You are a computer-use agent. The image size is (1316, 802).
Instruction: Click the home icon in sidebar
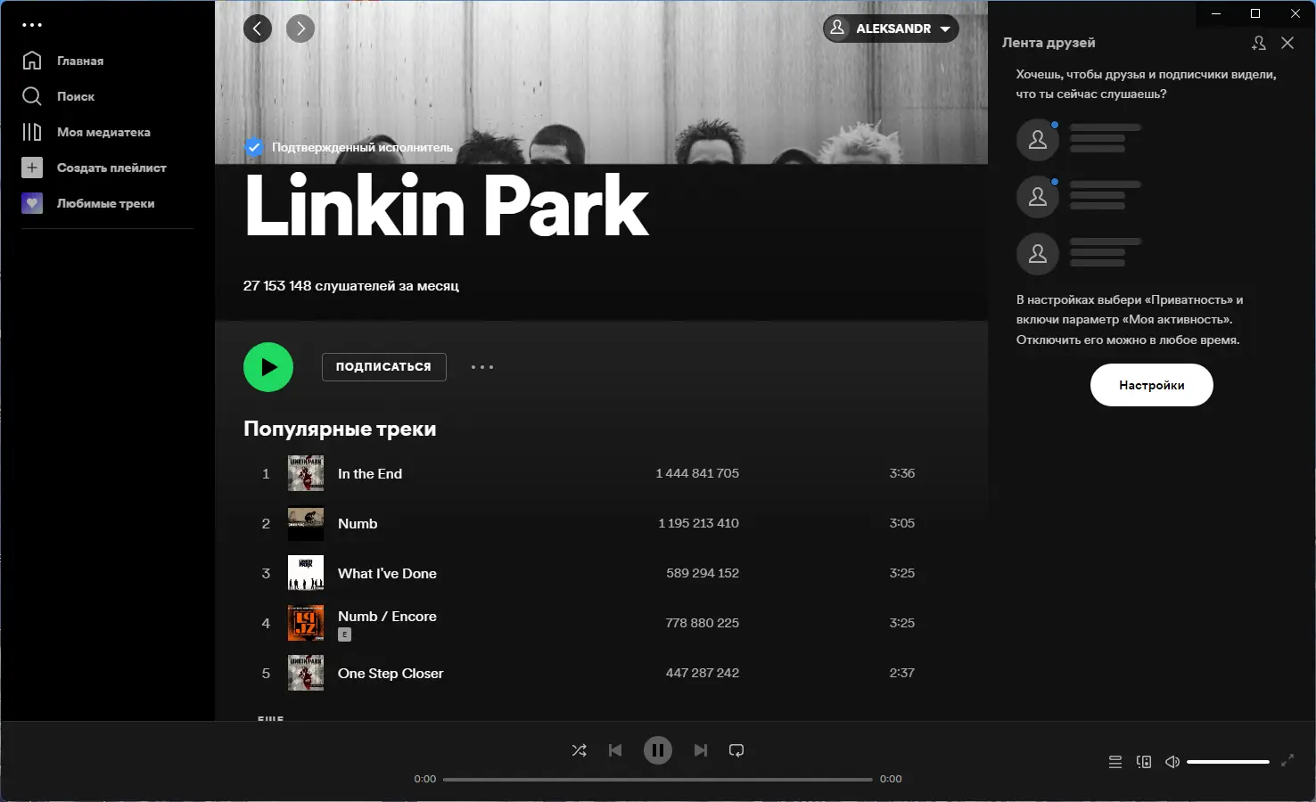[32, 61]
